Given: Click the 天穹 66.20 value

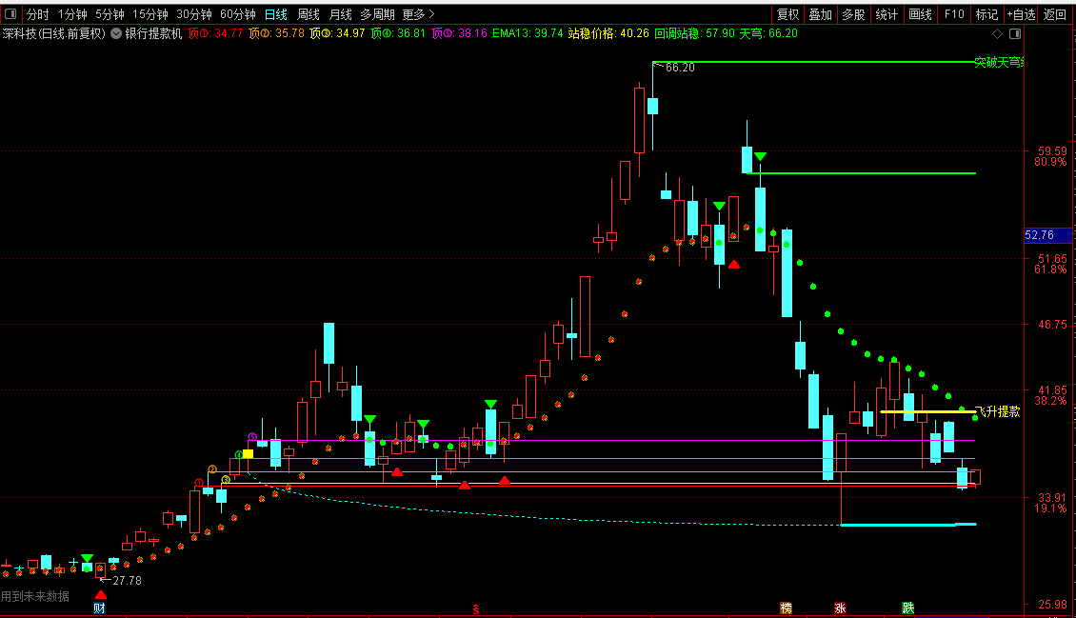Looking at the screenshot, I should [x=768, y=33].
